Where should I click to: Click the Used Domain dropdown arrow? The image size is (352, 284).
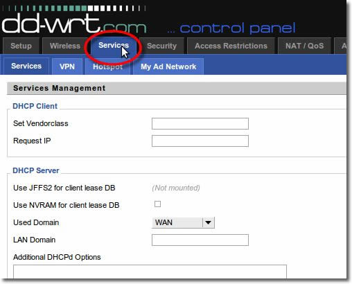[209, 222]
